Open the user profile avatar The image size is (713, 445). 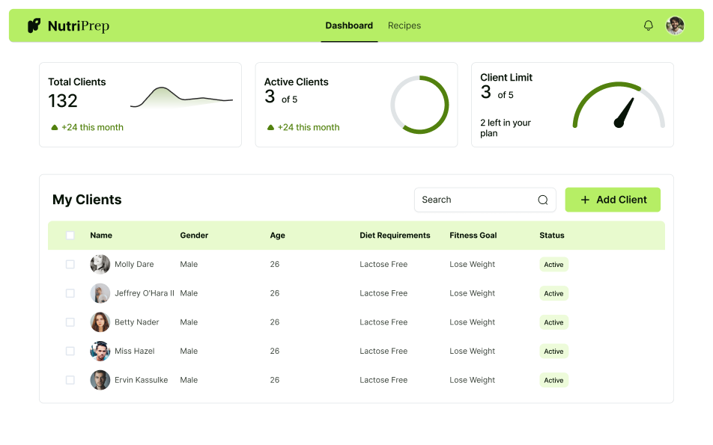(x=675, y=25)
